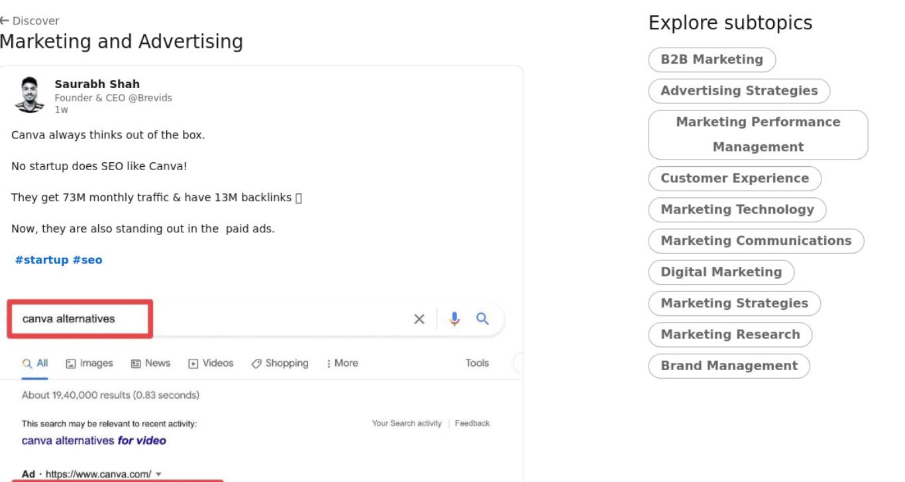Choose the Marketing Communications subtopic
The width and height of the screenshot is (905, 482).
(x=756, y=240)
